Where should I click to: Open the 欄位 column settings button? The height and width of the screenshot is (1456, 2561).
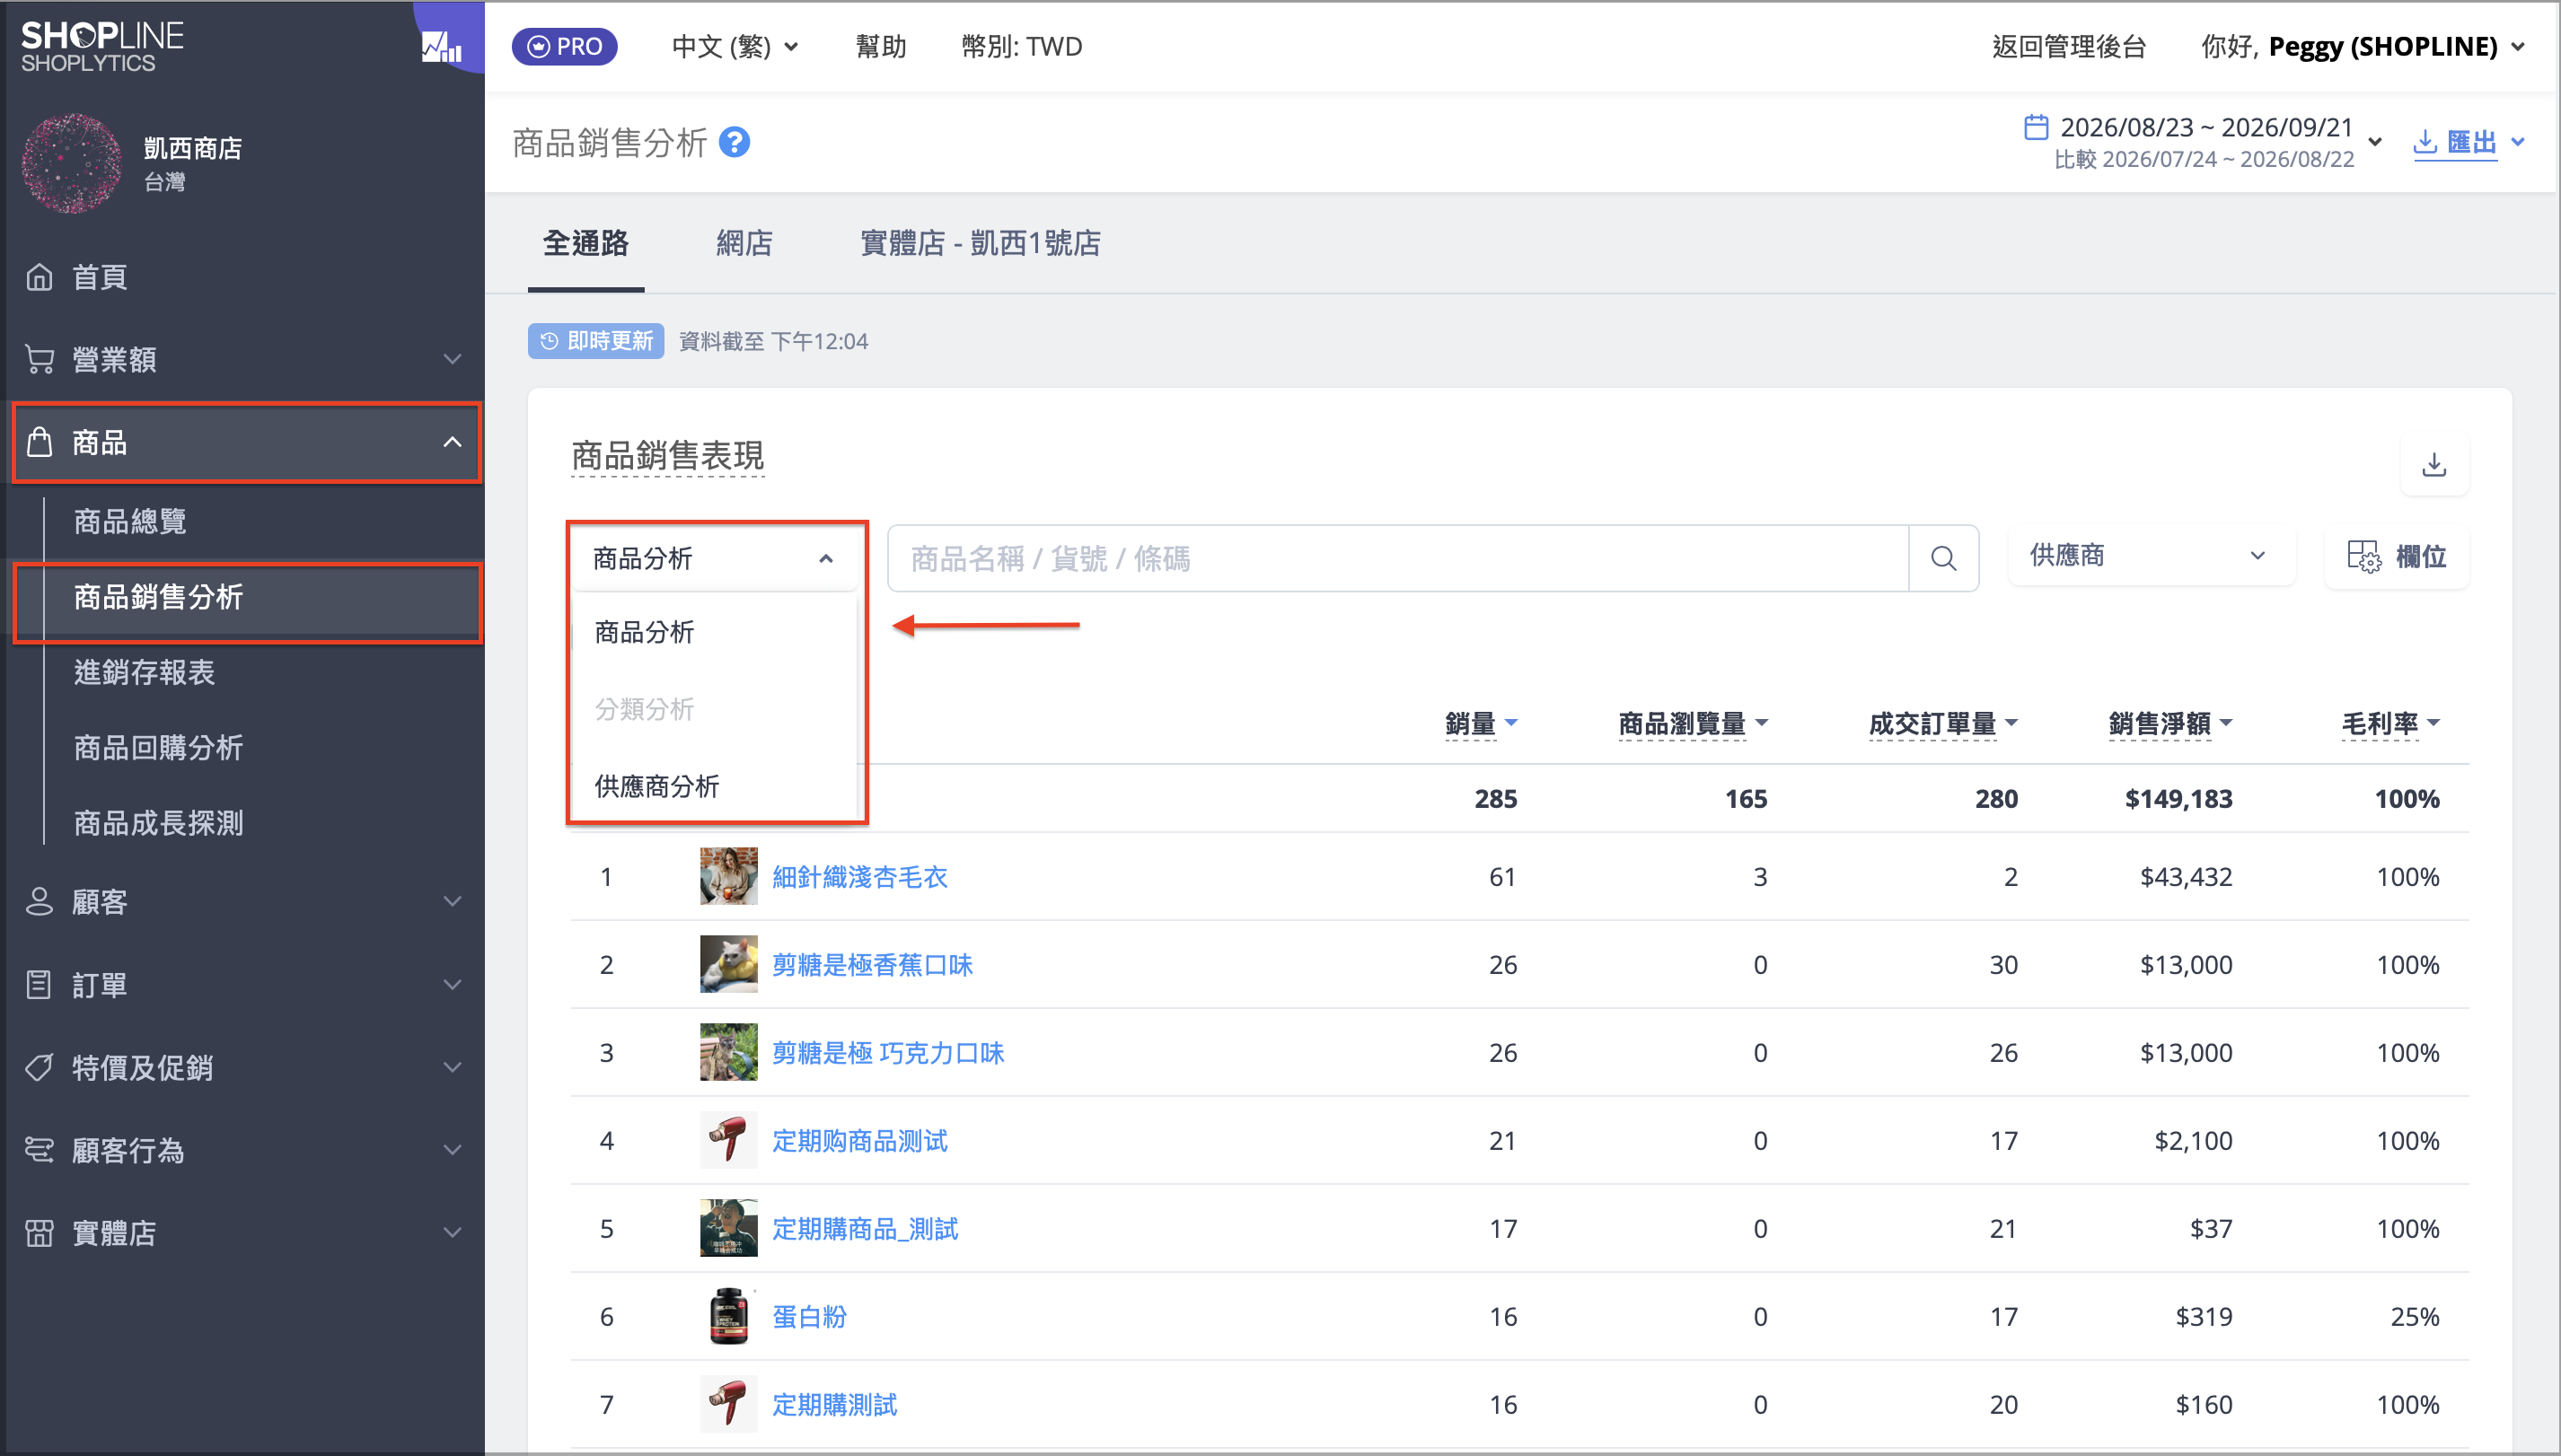point(2397,556)
